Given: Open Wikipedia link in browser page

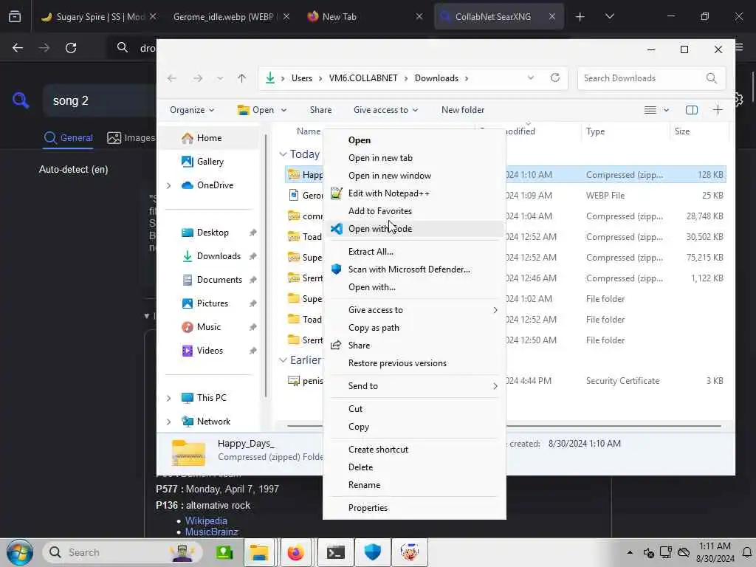Looking at the screenshot, I should pos(206,520).
